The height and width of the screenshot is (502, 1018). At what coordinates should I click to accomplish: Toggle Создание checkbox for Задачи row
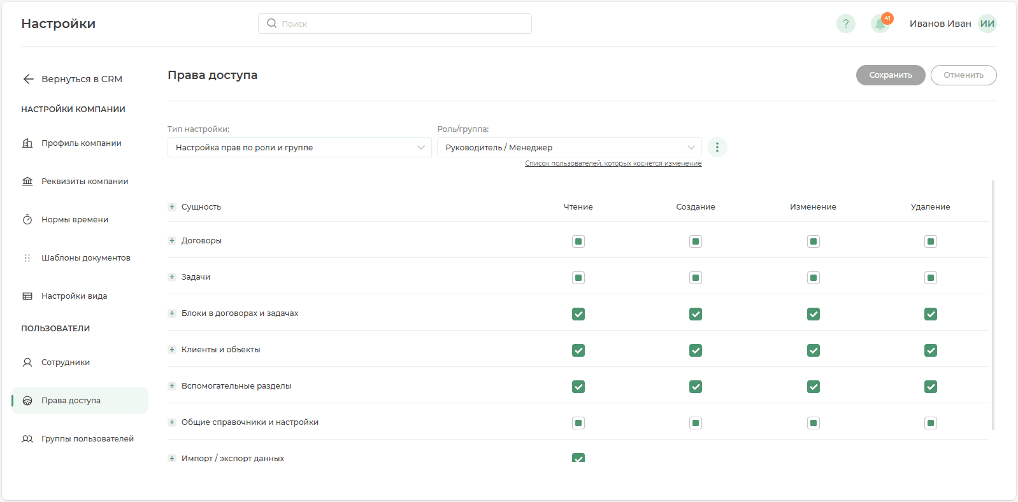tap(695, 278)
